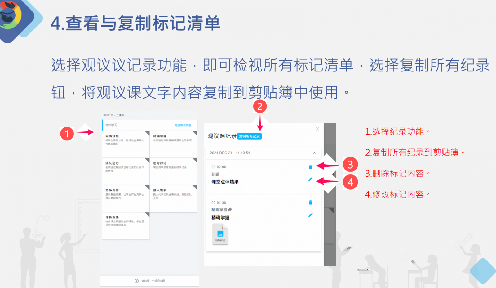This screenshot has width=496, height=288.
Task: Close the 观议课纪录 panel with X
Action: (x=317, y=129)
